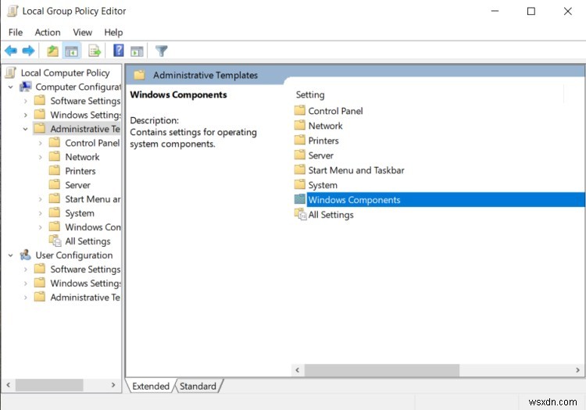
Task: Click left arrow of settings list scrollbar
Action: [x=298, y=370]
